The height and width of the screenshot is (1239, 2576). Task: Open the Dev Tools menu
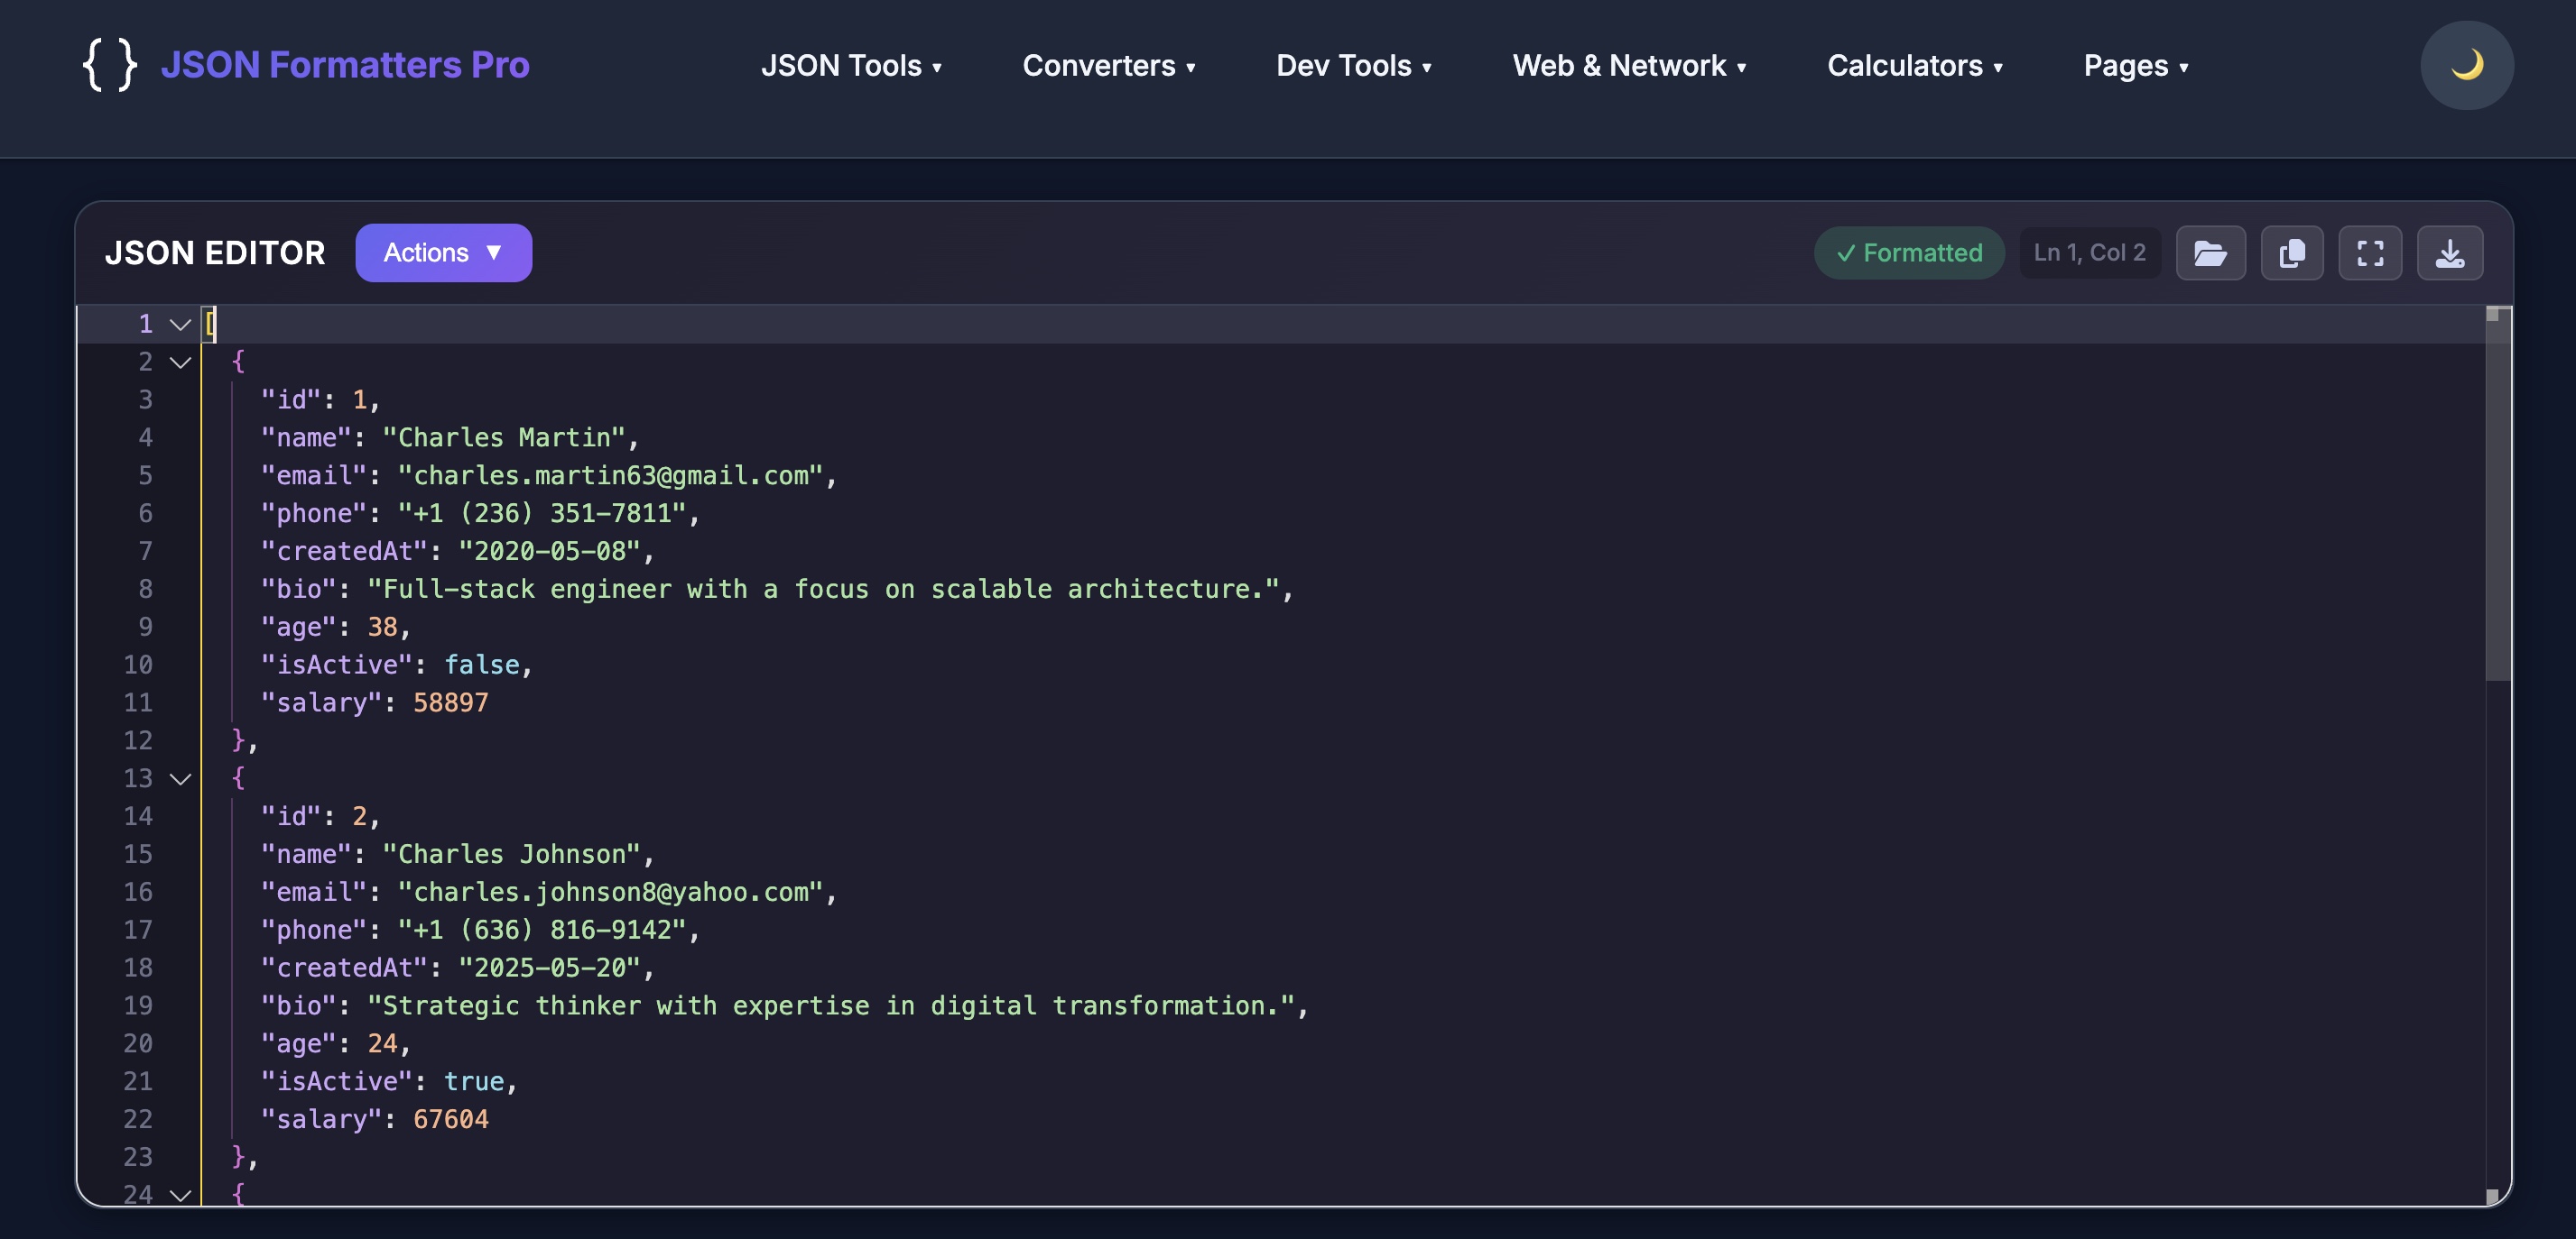(x=1354, y=65)
